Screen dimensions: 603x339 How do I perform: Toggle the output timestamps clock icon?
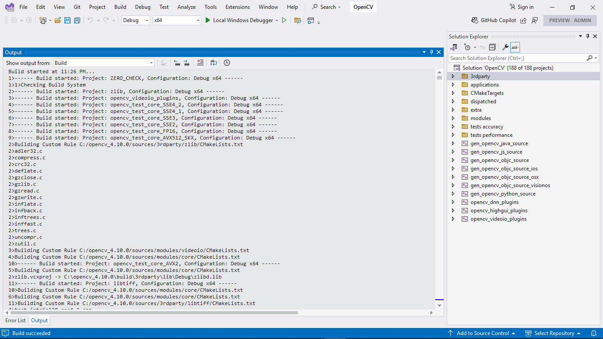click(227, 63)
